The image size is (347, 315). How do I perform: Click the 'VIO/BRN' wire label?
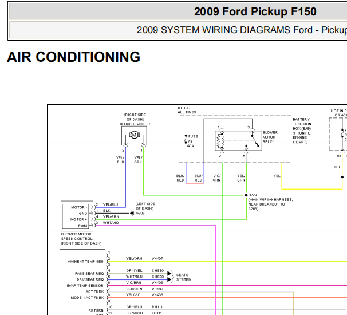click(x=134, y=283)
